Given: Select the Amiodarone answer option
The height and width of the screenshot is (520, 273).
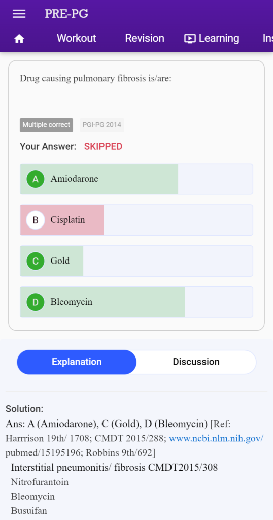Looking at the screenshot, I should [136, 179].
